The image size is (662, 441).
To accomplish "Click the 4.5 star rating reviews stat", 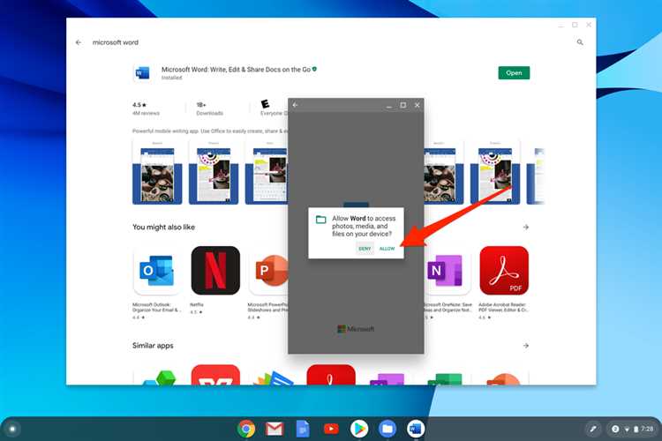I will point(146,108).
